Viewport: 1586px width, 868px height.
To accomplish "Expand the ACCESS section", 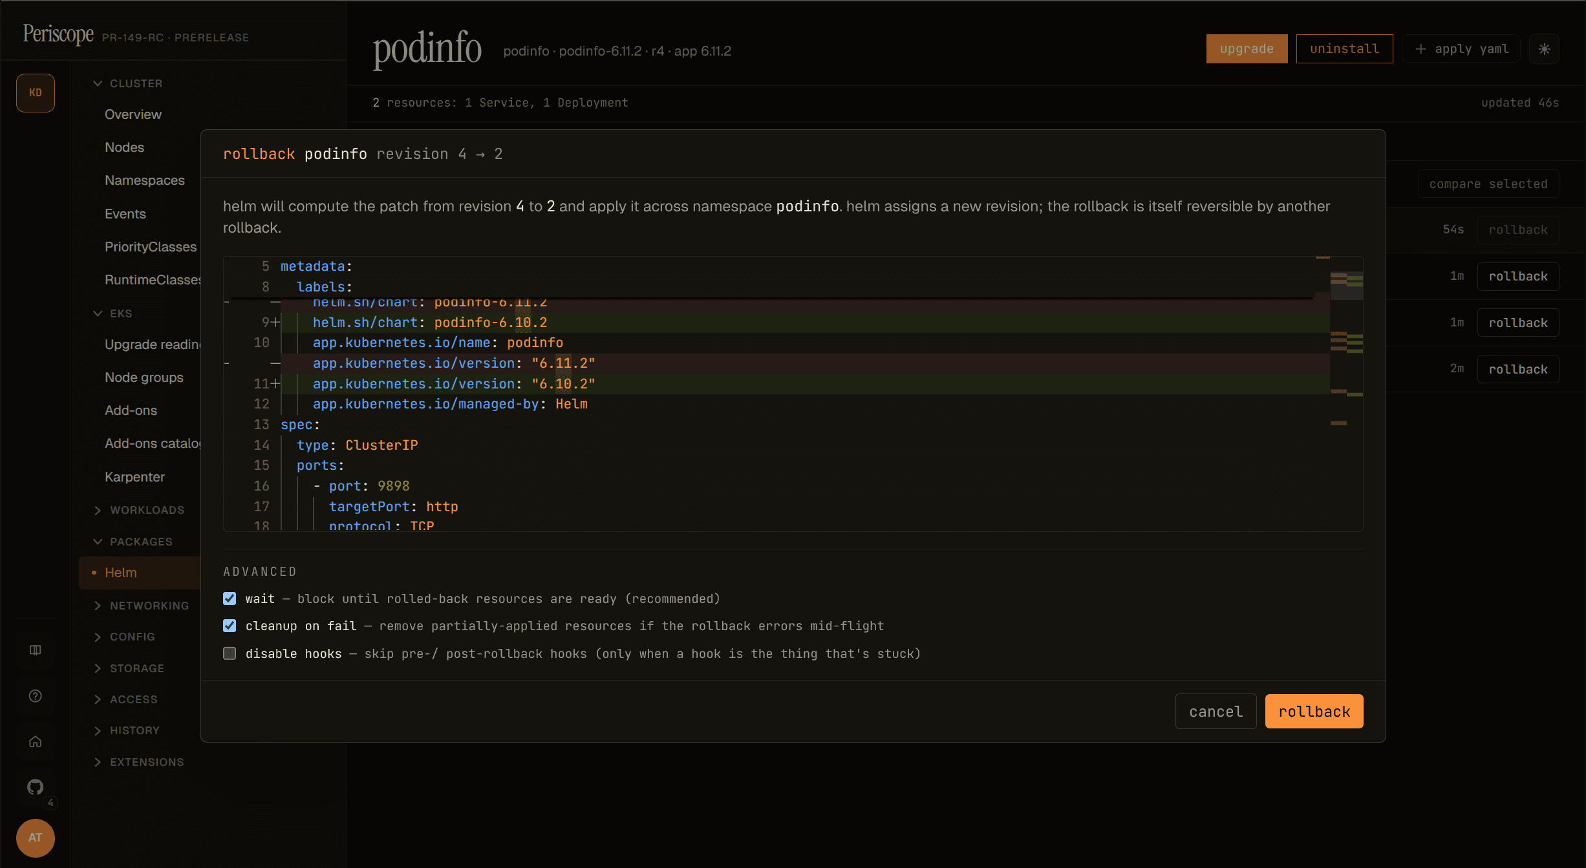I will click(x=126, y=699).
